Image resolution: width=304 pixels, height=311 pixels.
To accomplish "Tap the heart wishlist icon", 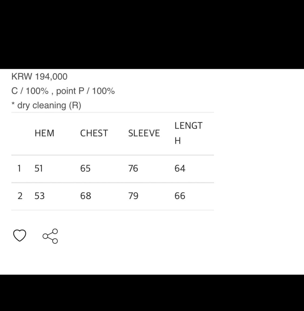I will pos(20,235).
